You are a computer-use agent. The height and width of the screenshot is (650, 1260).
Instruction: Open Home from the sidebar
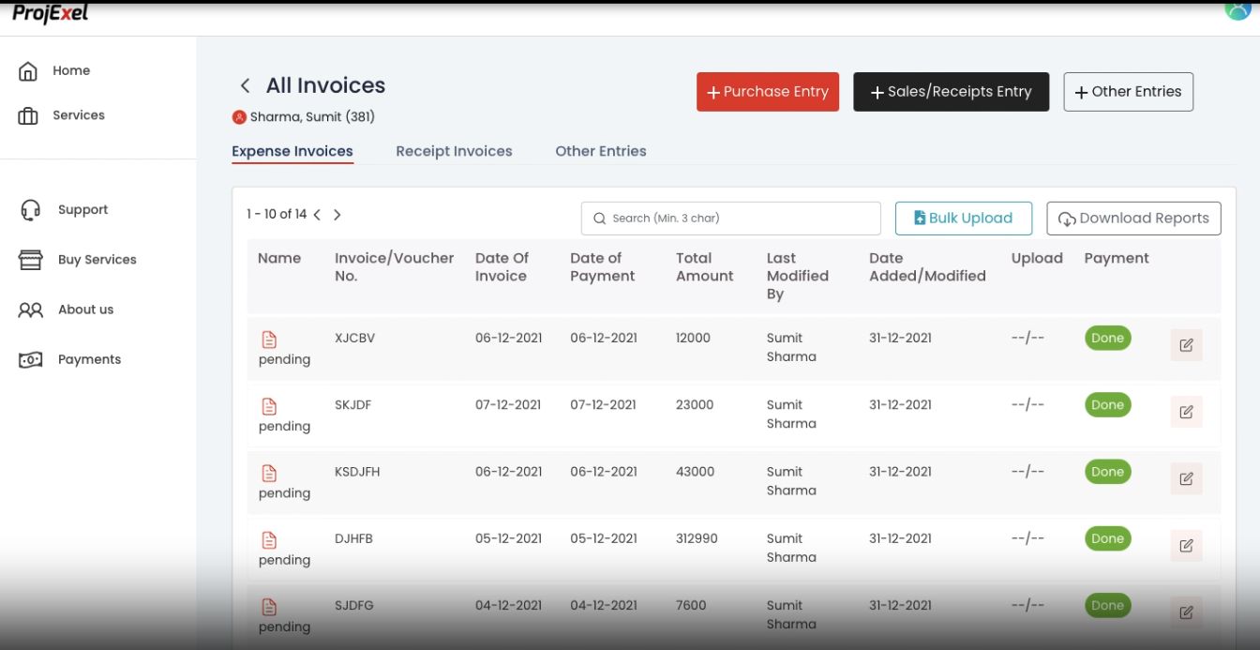coord(53,71)
